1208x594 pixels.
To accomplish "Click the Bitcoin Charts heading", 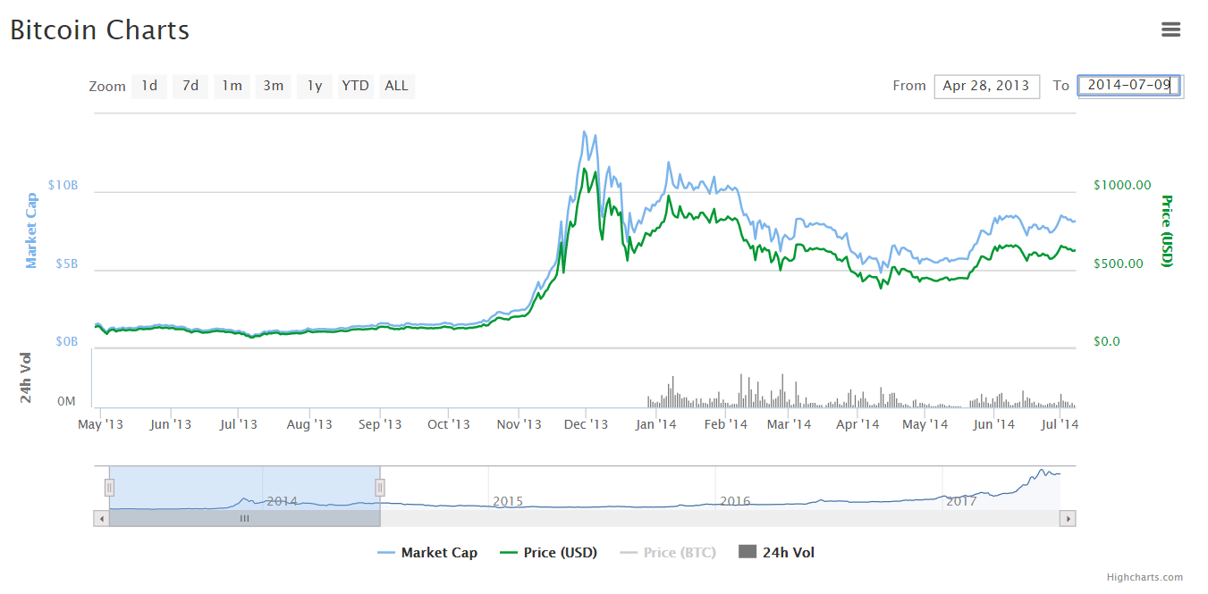I will [x=100, y=29].
